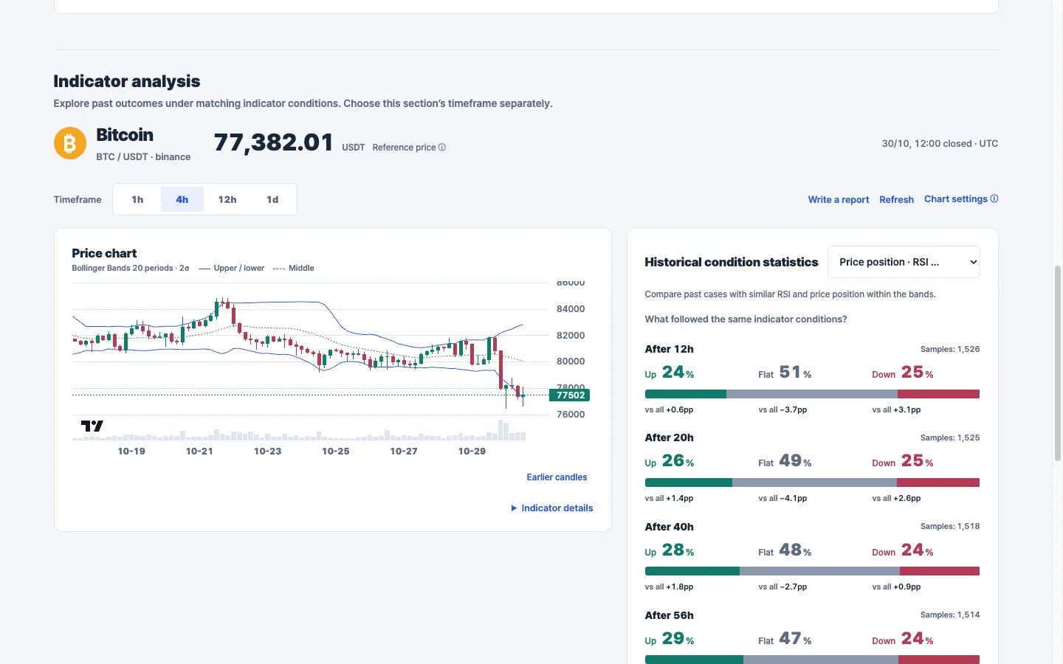Click the vs all −4.1pp value
The width and height of the screenshot is (1063, 664).
[x=782, y=498]
